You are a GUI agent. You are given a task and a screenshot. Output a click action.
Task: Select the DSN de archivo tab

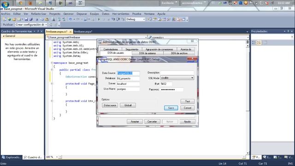[179, 53]
